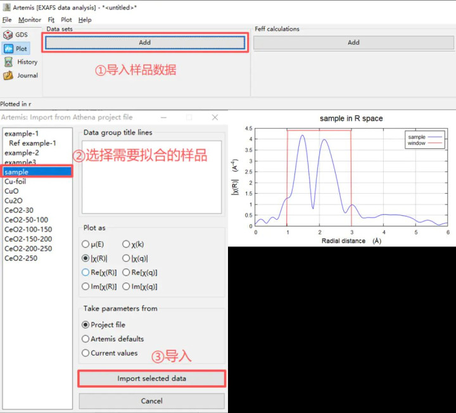This screenshot has width=456, height=413.
Task: Select Cu-foil in the group list
Action: coord(15,182)
